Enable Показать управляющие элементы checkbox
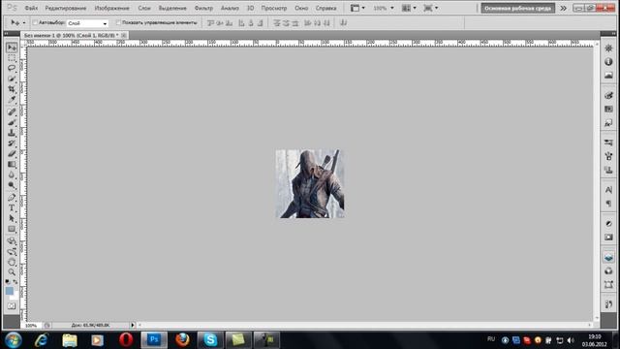Image resolution: width=620 pixels, height=349 pixels. tap(118, 23)
